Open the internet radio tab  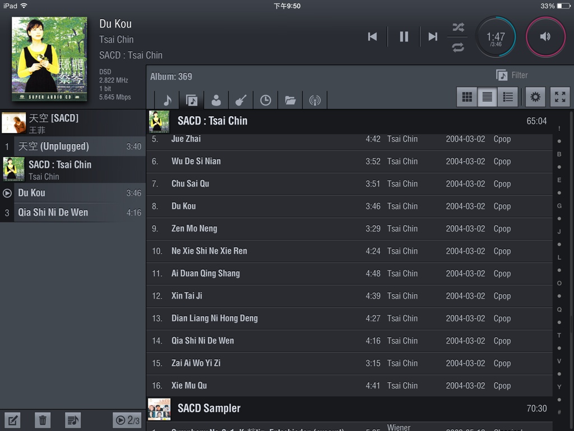tap(314, 100)
